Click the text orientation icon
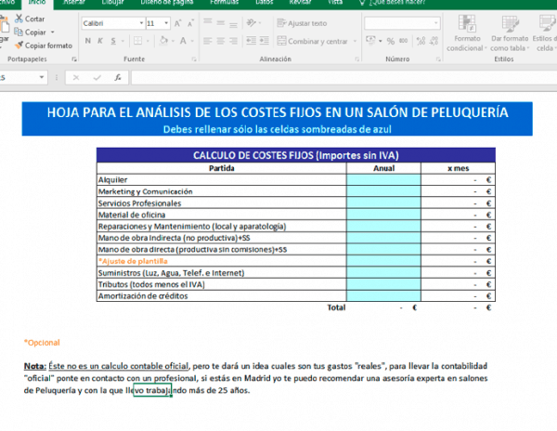Viewport: 557px width, 431px height. (251, 23)
